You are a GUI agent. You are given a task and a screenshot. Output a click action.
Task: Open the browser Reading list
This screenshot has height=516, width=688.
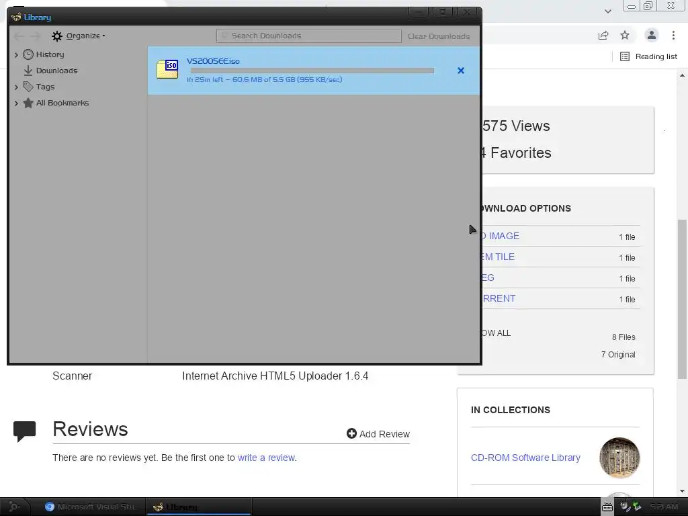point(648,56)
